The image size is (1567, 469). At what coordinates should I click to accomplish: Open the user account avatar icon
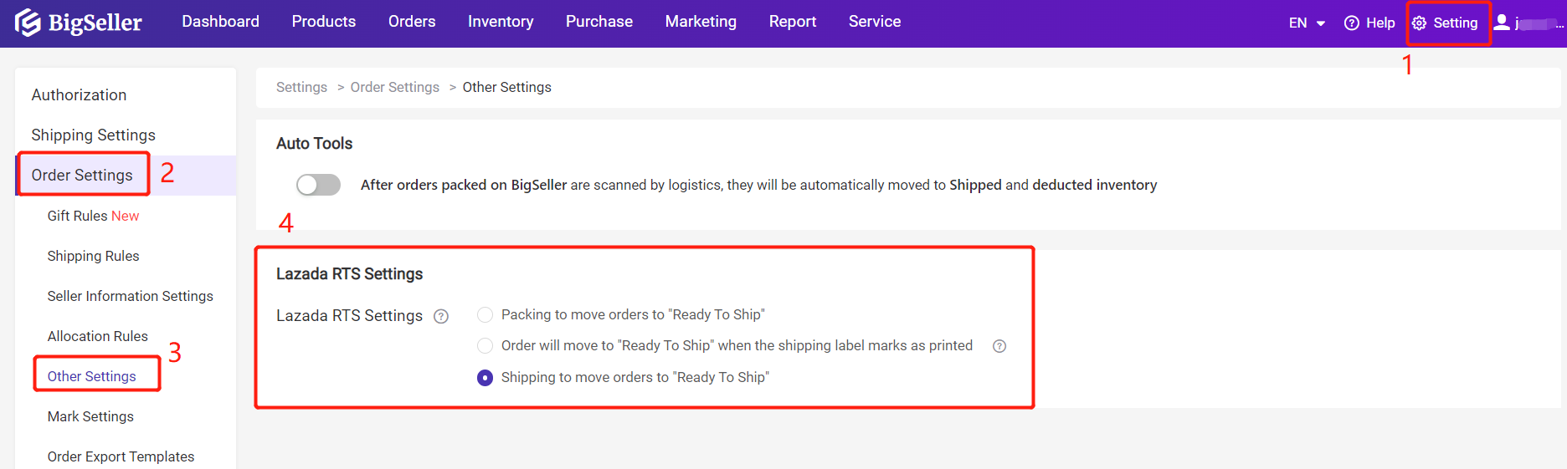point(1502,23)
